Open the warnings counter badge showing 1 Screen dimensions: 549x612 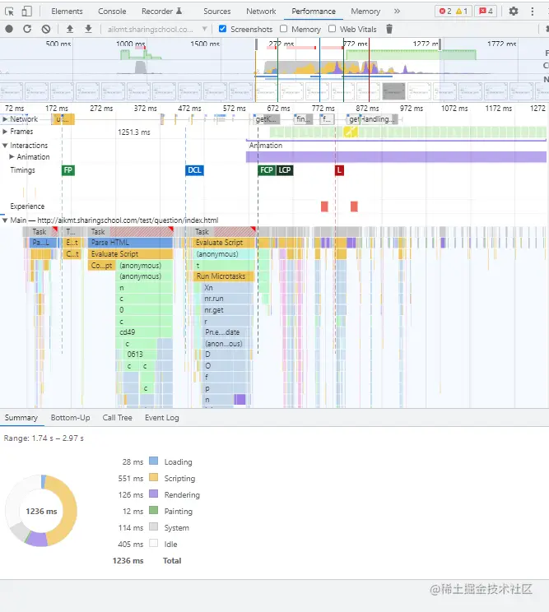pos(462,12)
